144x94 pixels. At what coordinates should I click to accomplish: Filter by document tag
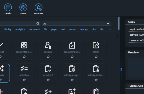[34, 29]
